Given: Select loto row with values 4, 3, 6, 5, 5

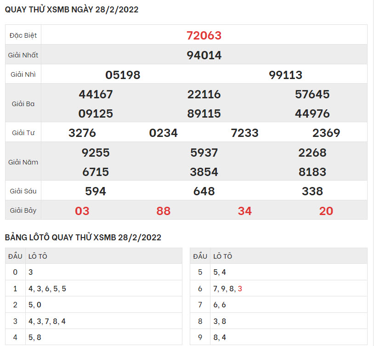Looking at the screenshot, I should pyautogui.click(x=47, y=289).
